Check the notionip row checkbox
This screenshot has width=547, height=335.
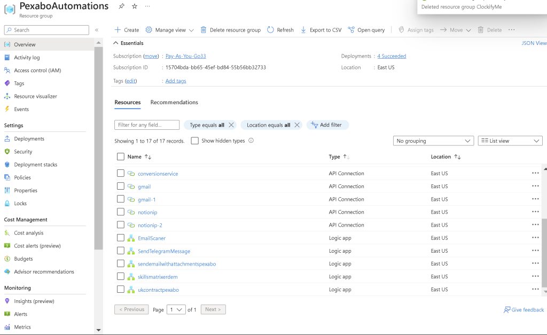pyautogui.click(x=121, y=212)
